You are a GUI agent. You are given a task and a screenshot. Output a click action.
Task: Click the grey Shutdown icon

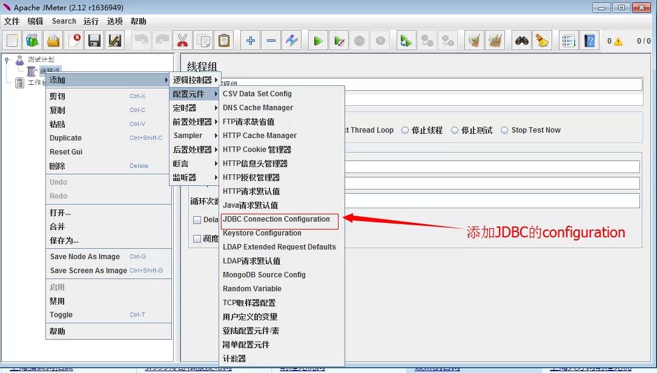[380, 41]
